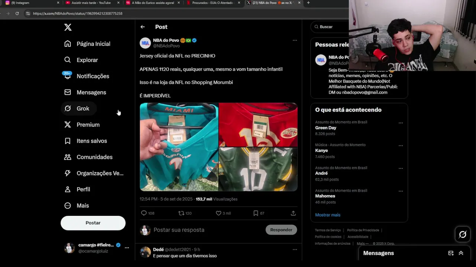Image resolution: width=476 pixels, height=267 pixels.
Task: Click the camargo profile avatar at bottom
Action: (69, 248)
